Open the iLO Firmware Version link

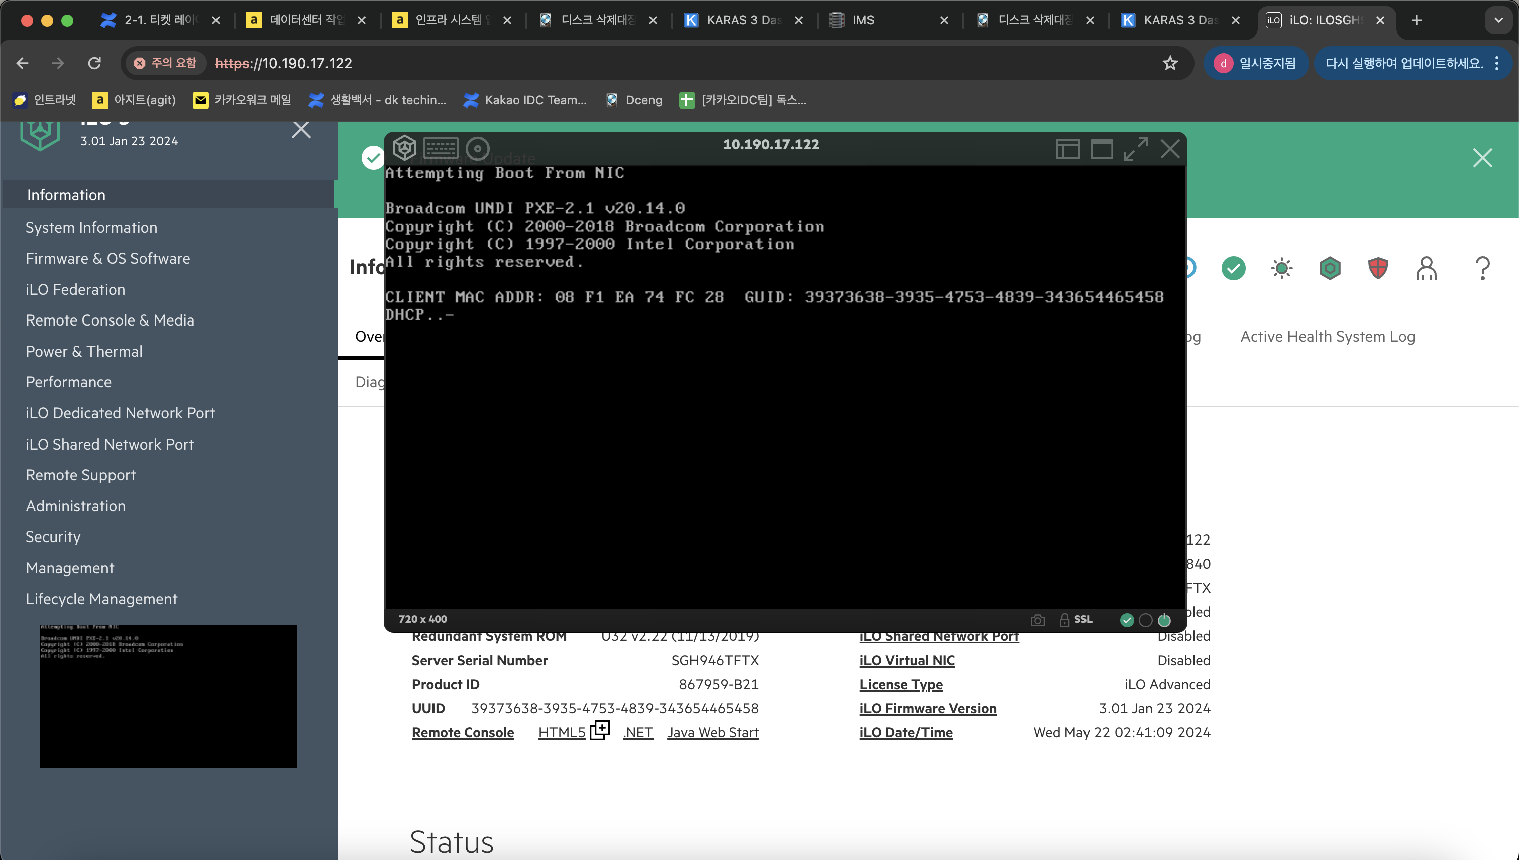click(928, 708)
